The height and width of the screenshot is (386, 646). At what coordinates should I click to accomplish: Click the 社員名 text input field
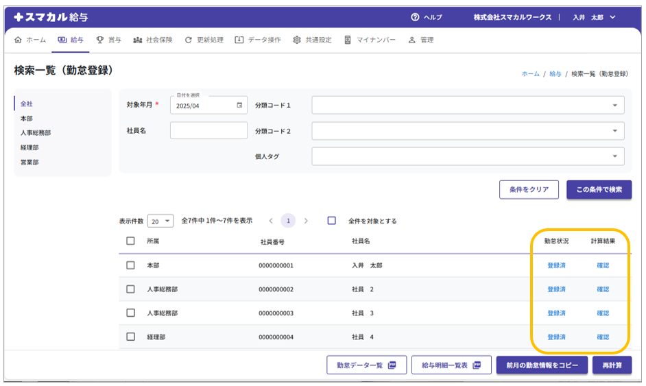(x=208, y=131)
